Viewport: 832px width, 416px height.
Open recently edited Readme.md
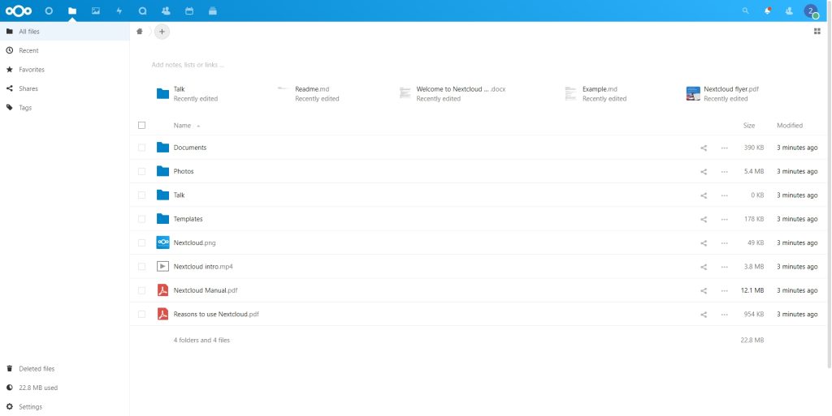click(309, 94)
